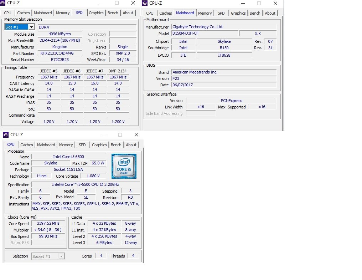The width and height of the screenshot is (362, 280).
Task: Switch to Memory tab in SPD window
Action: 63,13
